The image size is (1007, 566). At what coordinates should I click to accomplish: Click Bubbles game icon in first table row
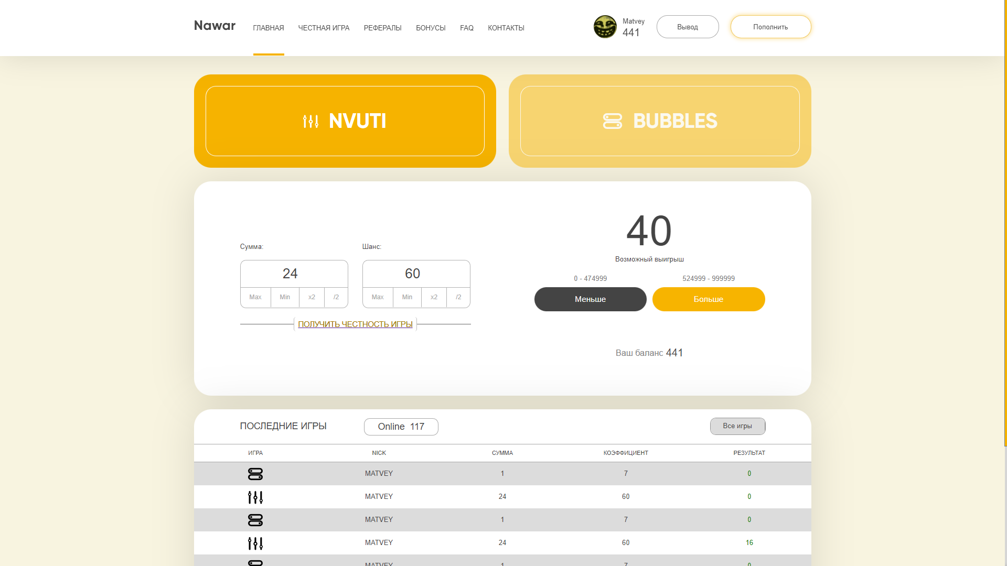point(255,474)
